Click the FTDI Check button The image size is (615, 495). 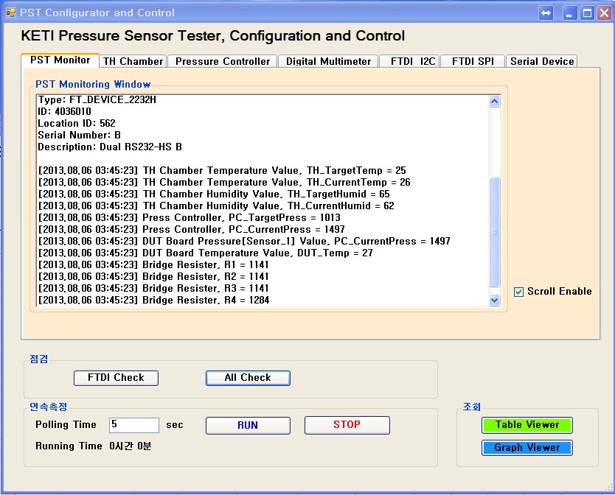click(116, 378)
